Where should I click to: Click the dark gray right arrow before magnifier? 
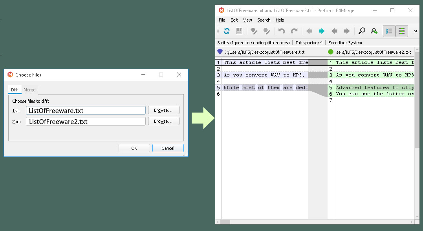click(347, 31)
